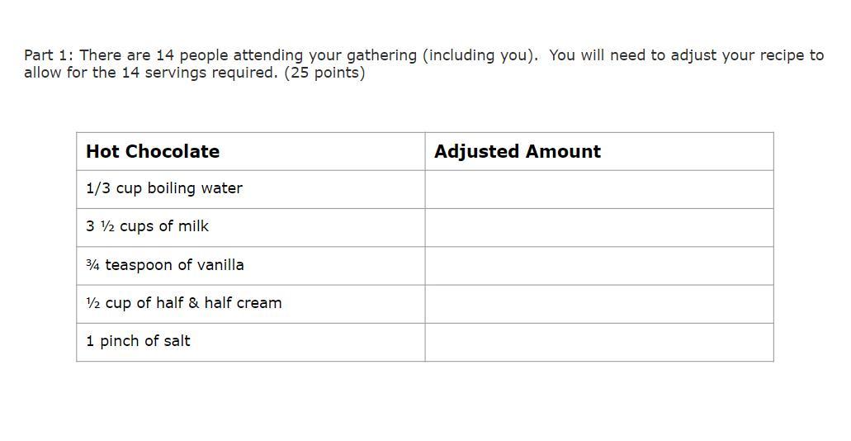The width and height of the screenshot is (851, 441).
Task: Click the '¾ teaspoon of vanilla' cell
Action: tap(251, 266)
